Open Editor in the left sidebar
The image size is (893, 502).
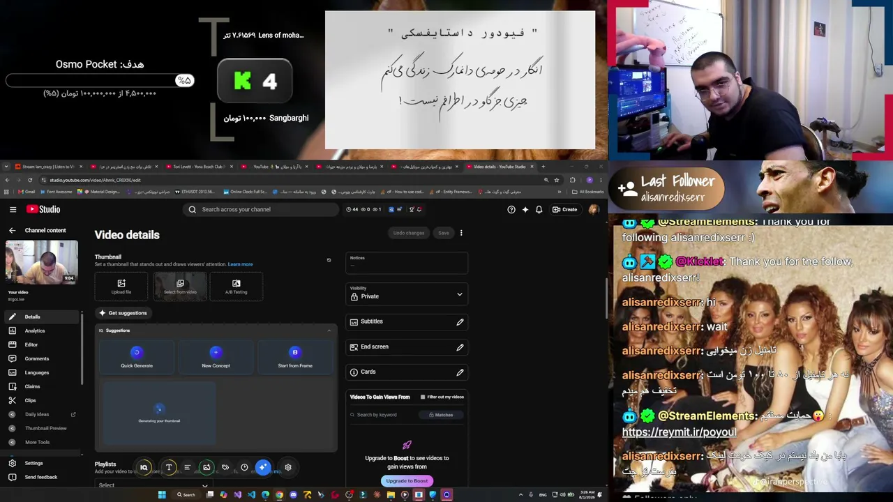[43, 344]
